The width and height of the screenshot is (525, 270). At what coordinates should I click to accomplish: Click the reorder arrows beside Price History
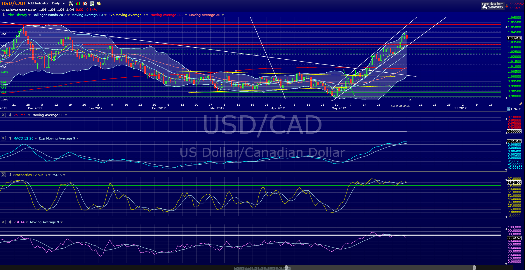click(x=4, y=15)
